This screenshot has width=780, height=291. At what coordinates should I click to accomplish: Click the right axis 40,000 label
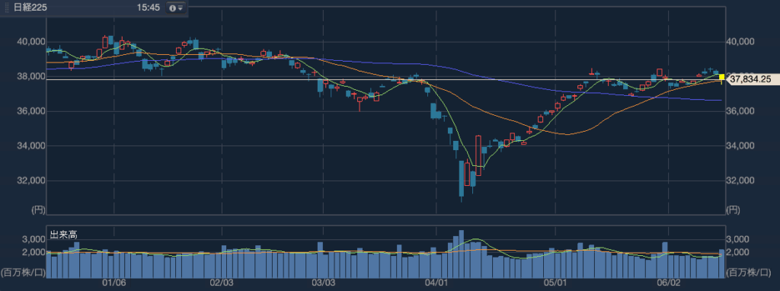740,43
